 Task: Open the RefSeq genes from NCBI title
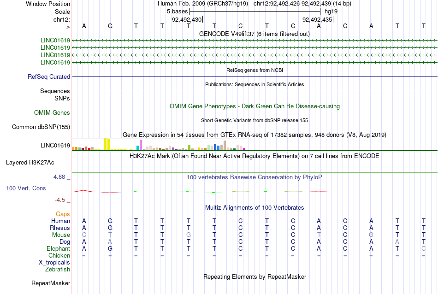[255, 70]
